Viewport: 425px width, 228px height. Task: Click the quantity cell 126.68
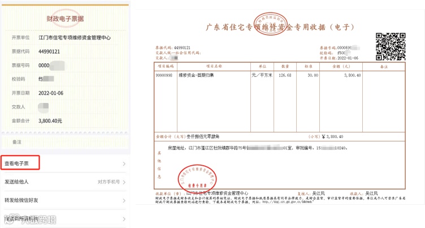pyautogui.click(x=285, y=75)
